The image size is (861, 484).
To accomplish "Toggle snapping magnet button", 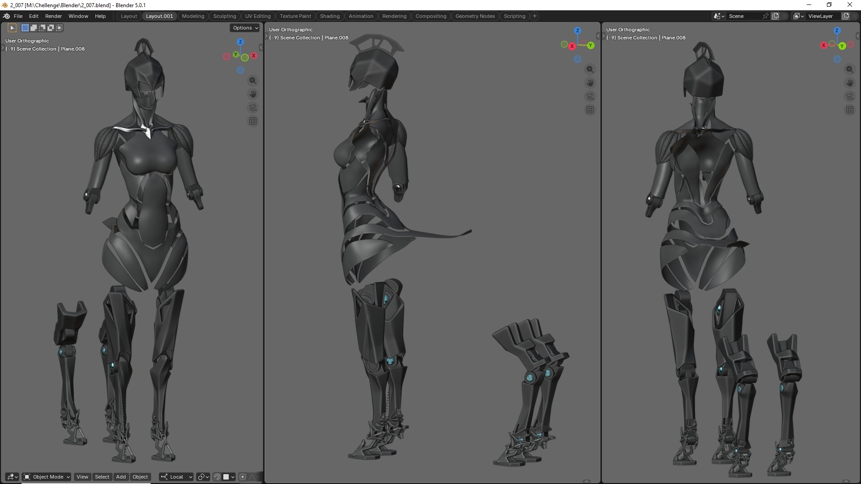I will (x=217, y=477).
